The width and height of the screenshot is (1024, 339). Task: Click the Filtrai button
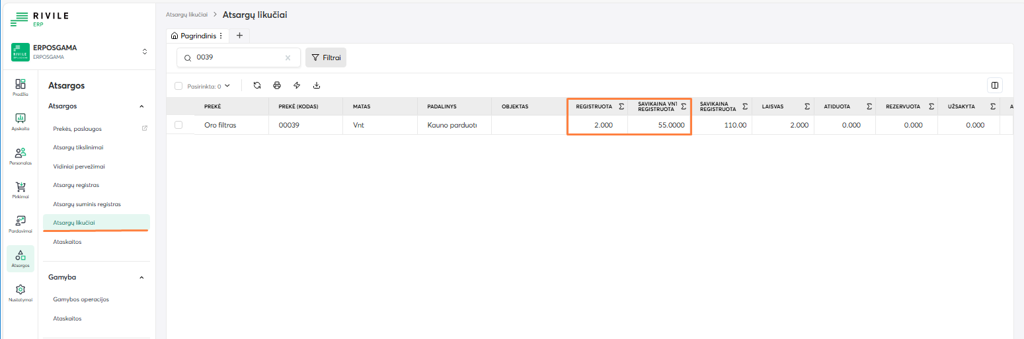pos(326,57)
